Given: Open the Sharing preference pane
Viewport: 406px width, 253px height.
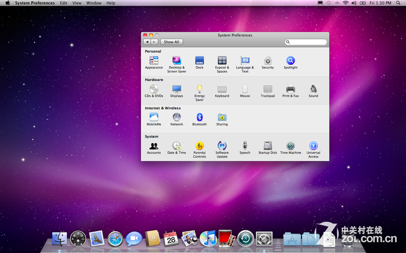Looking at the screenshot, I should tap(222, 119).
